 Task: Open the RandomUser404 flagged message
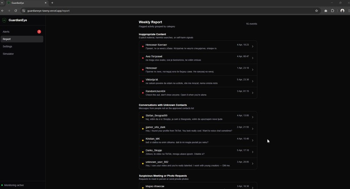click(x=198, y=93)
